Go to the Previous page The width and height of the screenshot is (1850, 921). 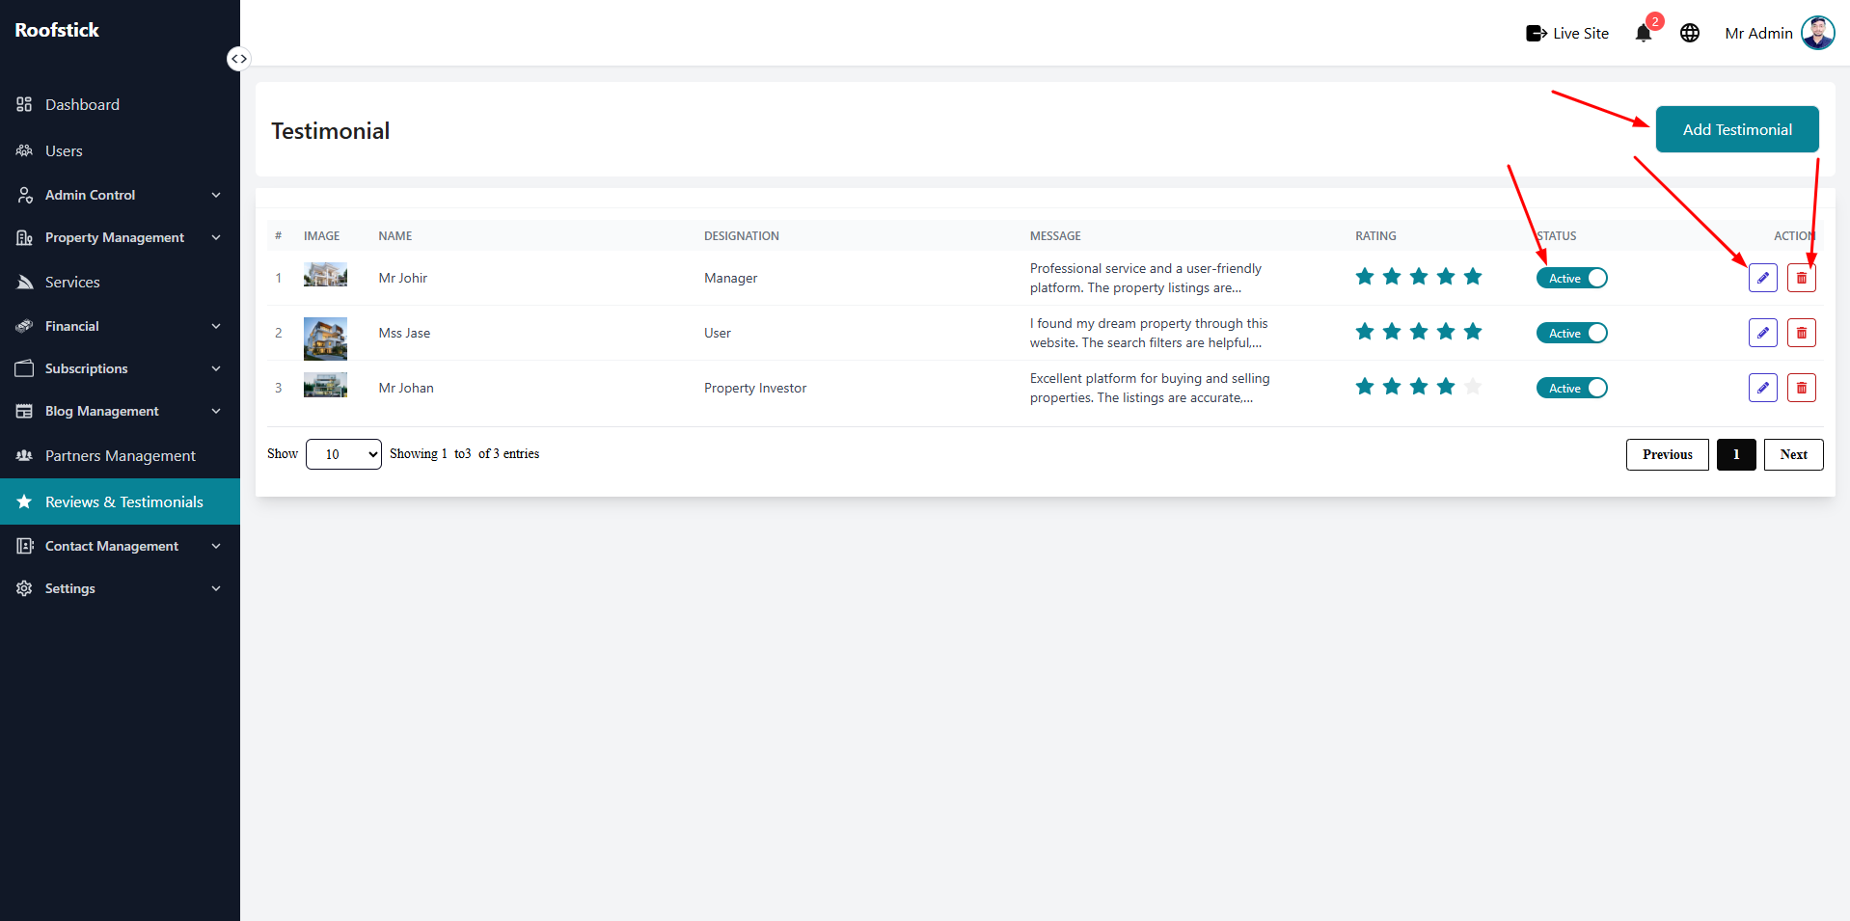coord(1667,454)
